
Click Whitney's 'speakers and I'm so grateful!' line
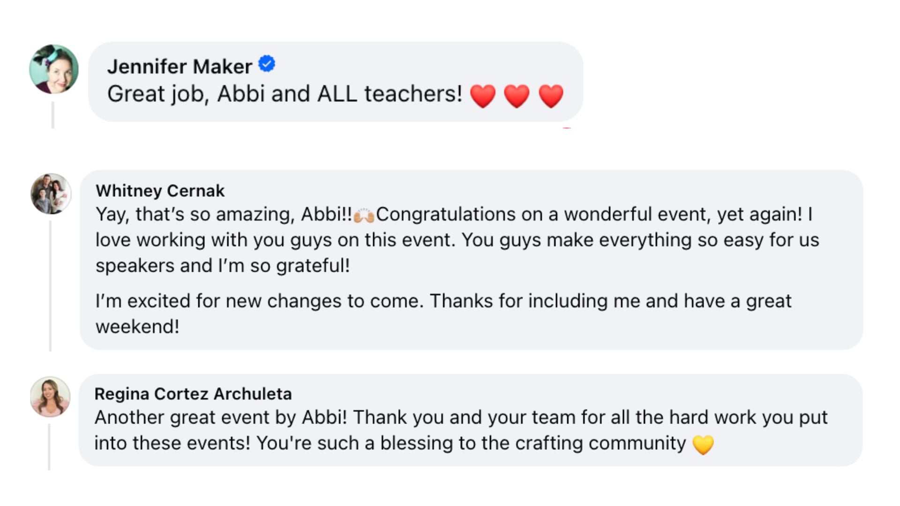coord(223,266)
